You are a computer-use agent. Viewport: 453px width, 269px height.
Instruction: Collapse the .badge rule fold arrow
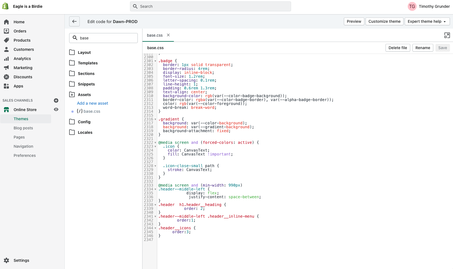(x=155, y=61)
